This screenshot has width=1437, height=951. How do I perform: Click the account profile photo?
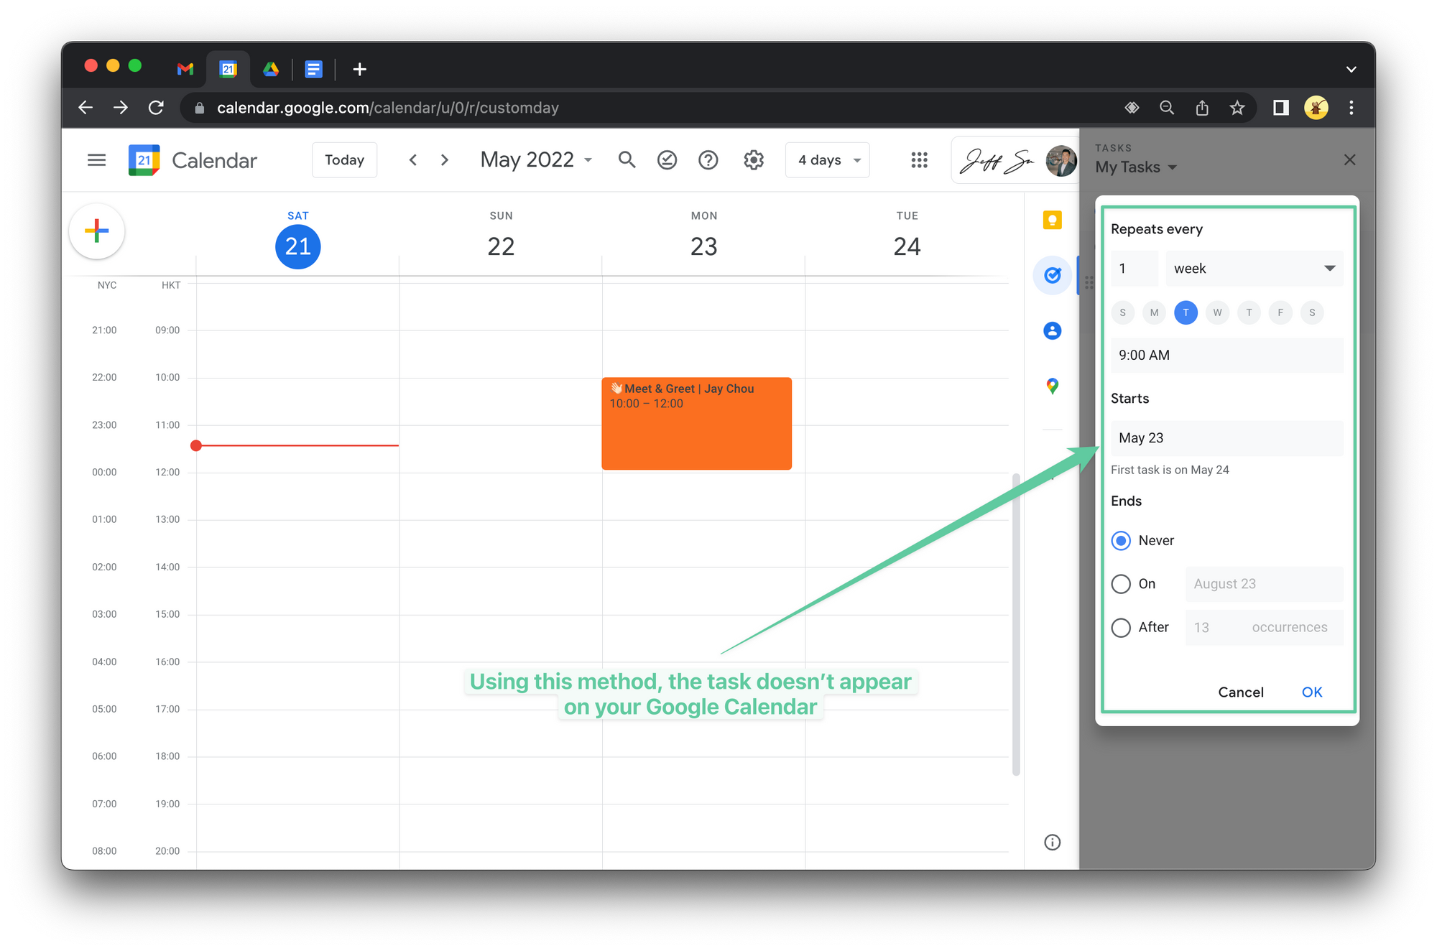point(1061,160)
